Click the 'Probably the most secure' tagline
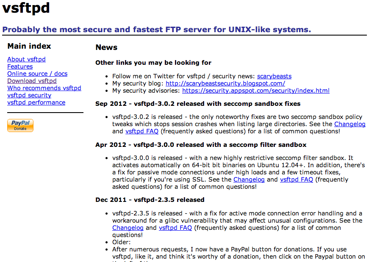 [x=156, y=30]
